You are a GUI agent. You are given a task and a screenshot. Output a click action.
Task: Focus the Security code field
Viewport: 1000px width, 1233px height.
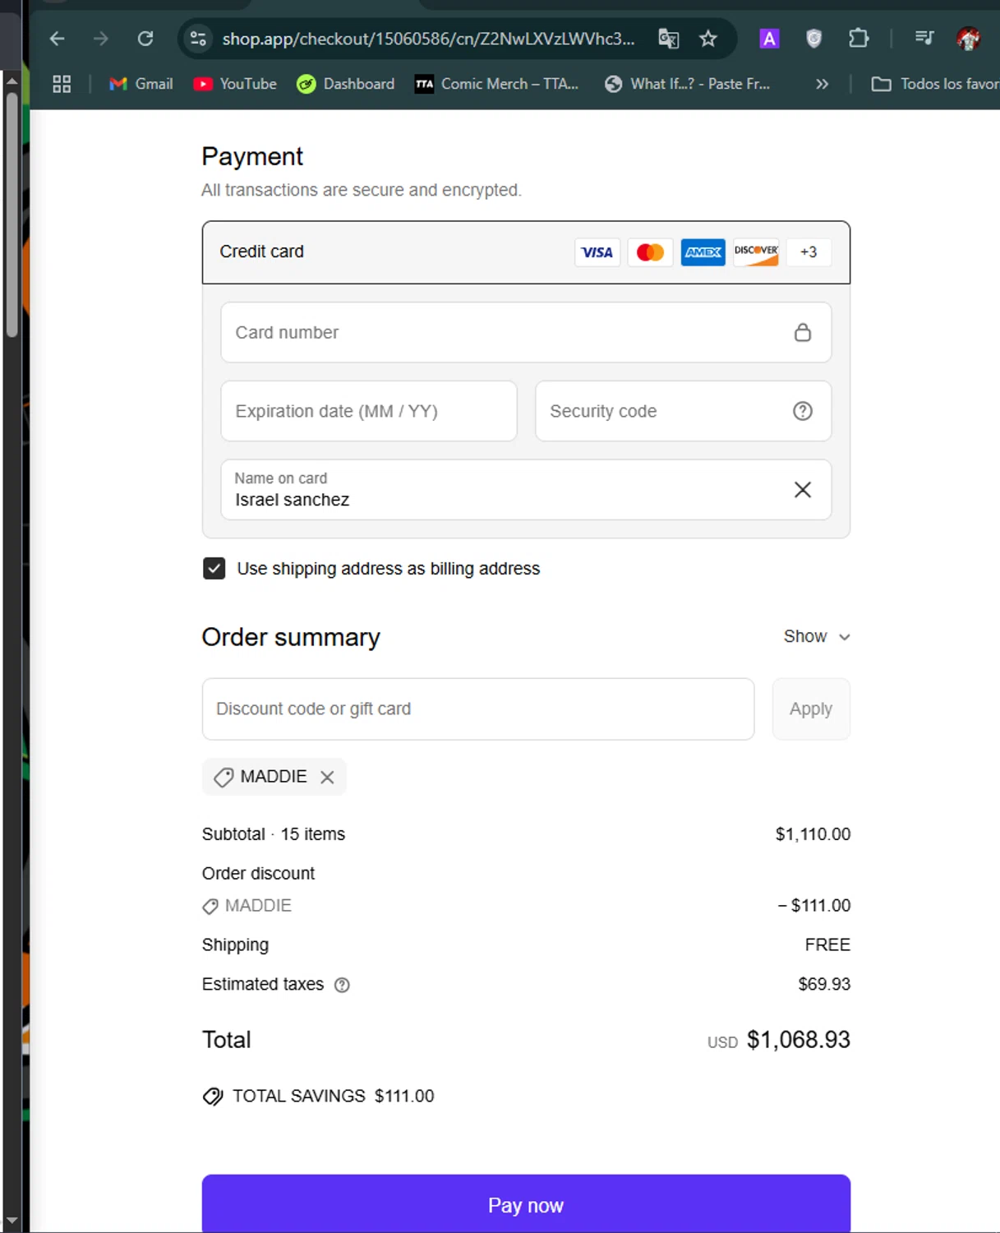point(683,411)
